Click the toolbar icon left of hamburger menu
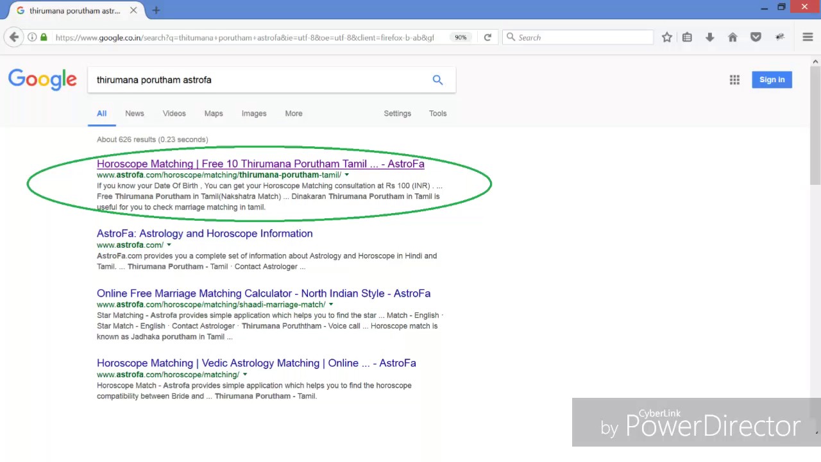 point(779,37)
